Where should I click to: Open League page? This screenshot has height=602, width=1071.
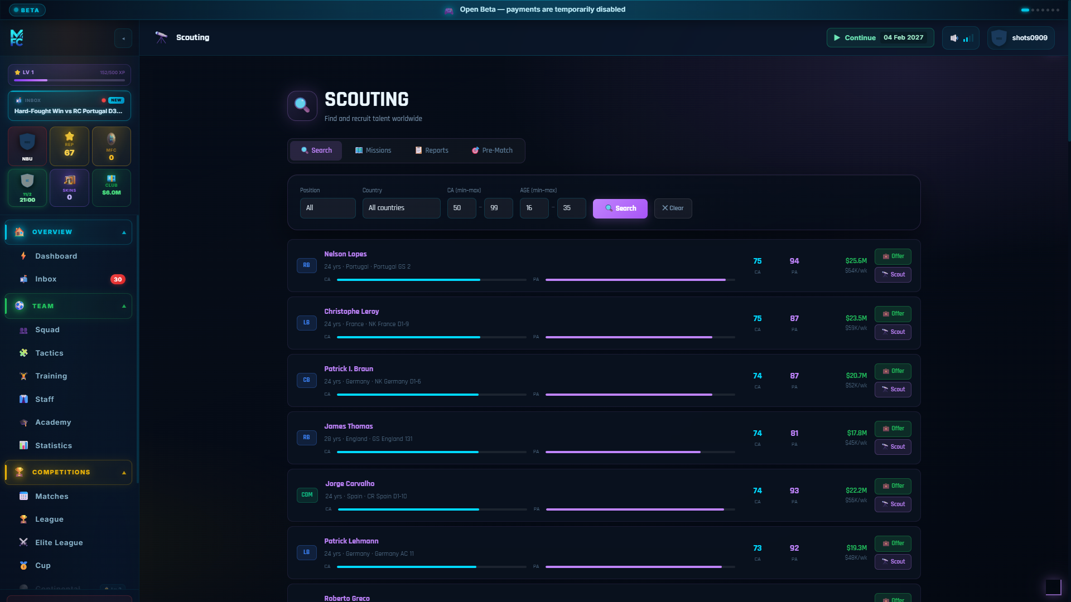(x=68, y=520)
